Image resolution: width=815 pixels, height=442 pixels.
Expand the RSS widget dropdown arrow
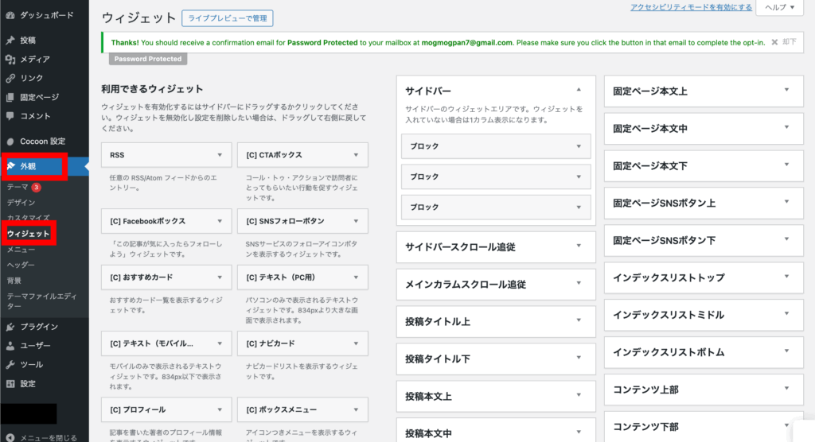tap(220, 155)
